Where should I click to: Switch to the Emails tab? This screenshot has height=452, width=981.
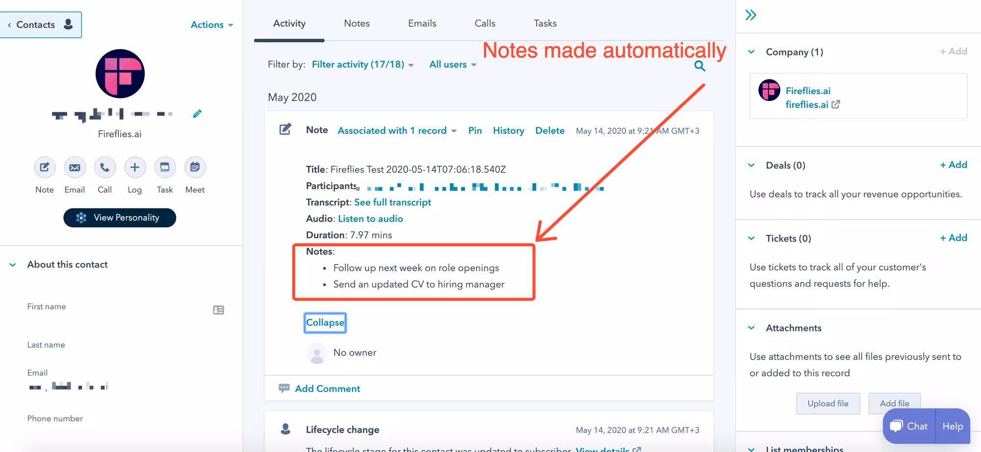(x=422, y=23)
